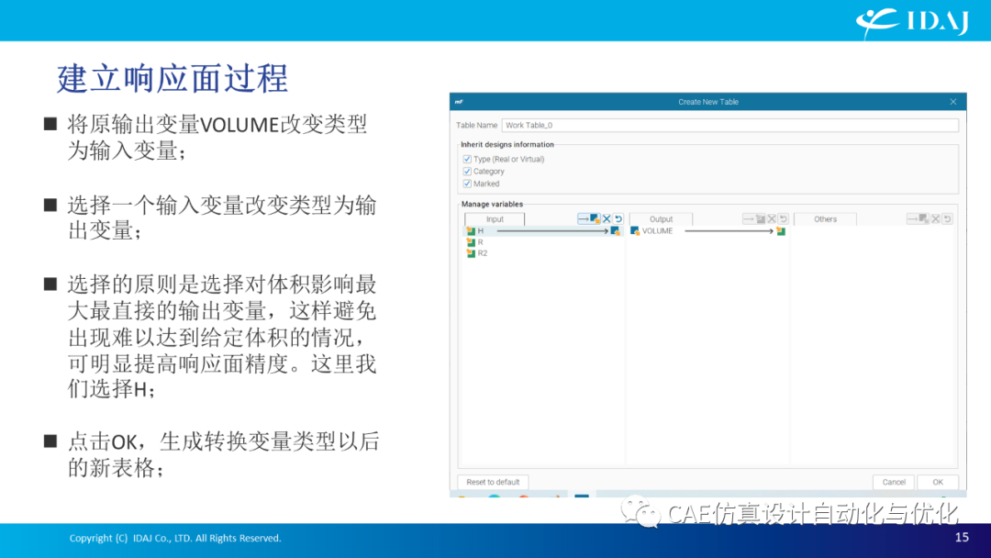Click the Cancel button
This screenshot has width=991, height=558.
click(894, 482)
